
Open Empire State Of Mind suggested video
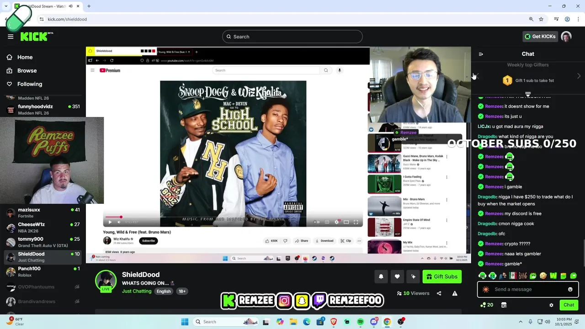[x=407, y=227]
